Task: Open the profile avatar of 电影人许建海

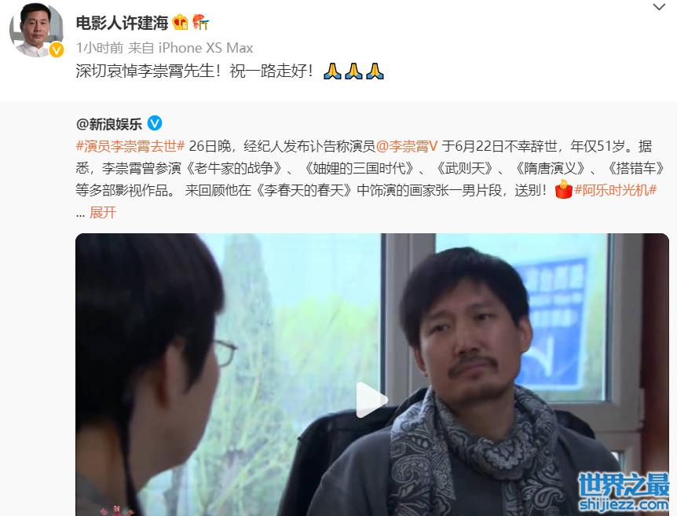Action: [37, 30]
